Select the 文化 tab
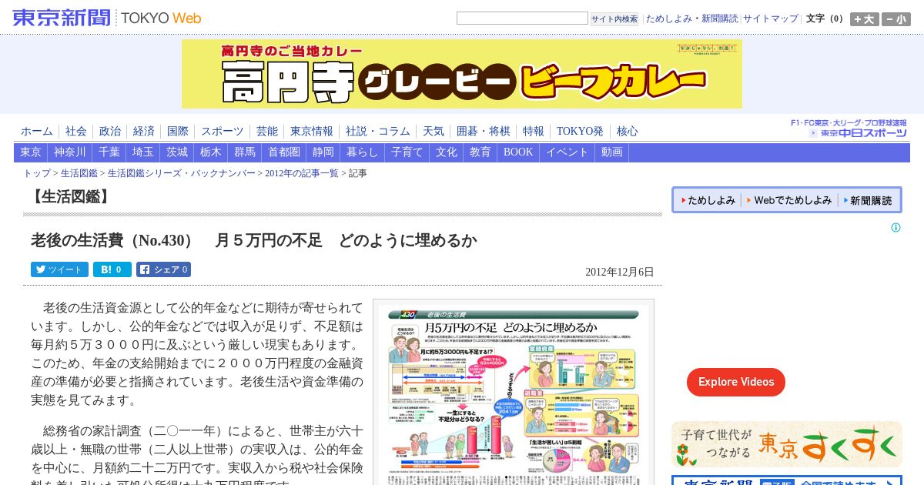 click(x=447, y=152)
